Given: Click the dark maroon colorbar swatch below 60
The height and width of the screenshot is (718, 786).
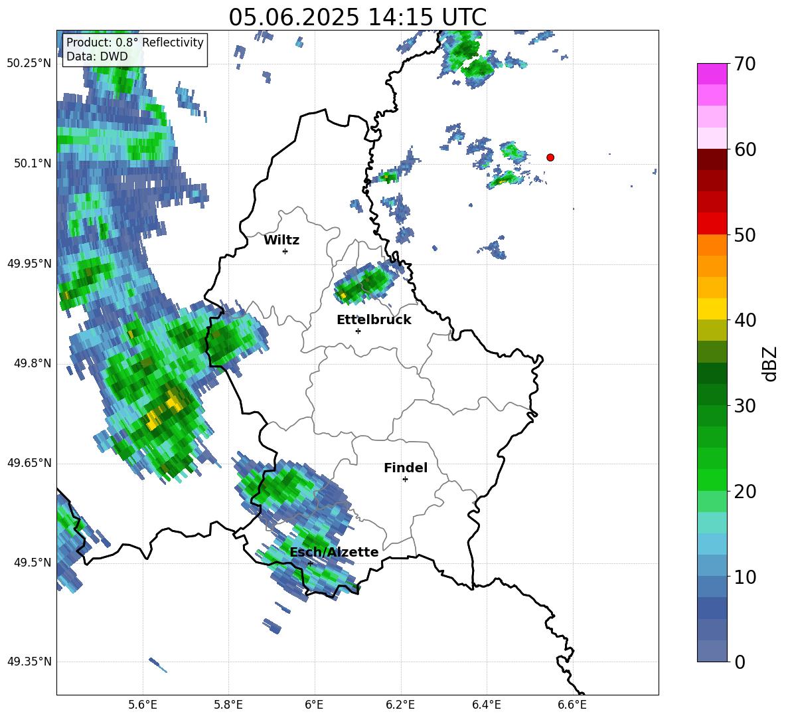Looking at the screenshot, I should pos(712,159).
